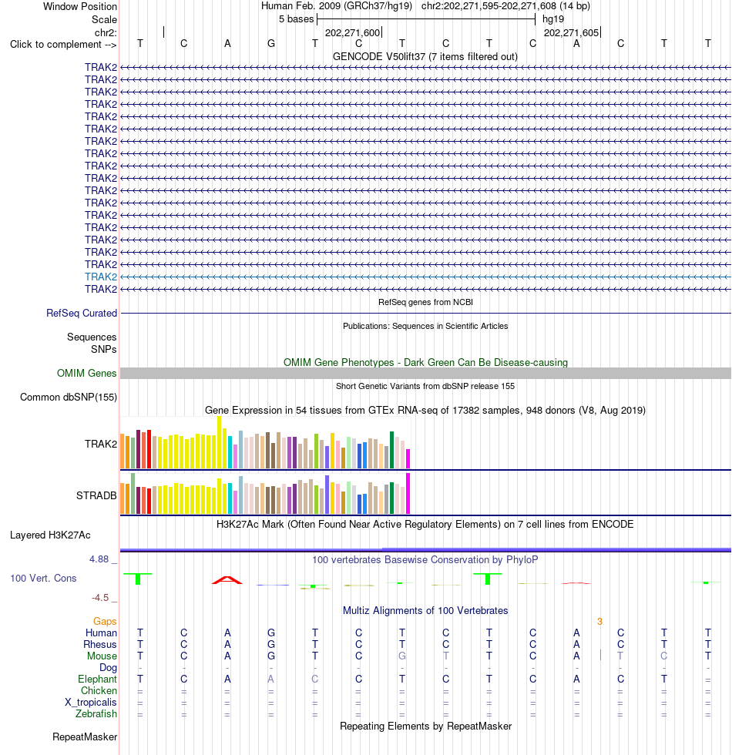The height and width of the screenshot is (755, 732).
Task: Click the Elephant alignment row label
Action: tap(97, 679)
